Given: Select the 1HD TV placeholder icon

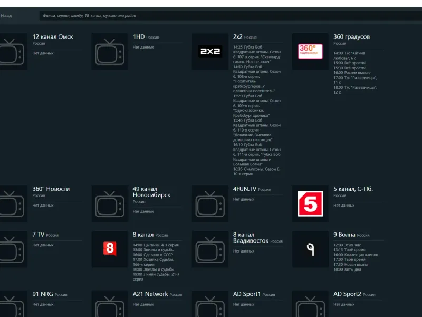Looking at the screenshot, I should point(110,51).
